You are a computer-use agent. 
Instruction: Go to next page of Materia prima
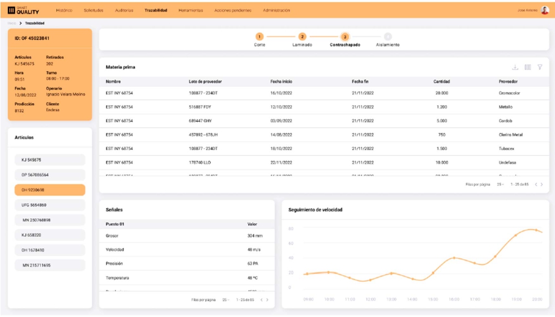coord(542,185)
